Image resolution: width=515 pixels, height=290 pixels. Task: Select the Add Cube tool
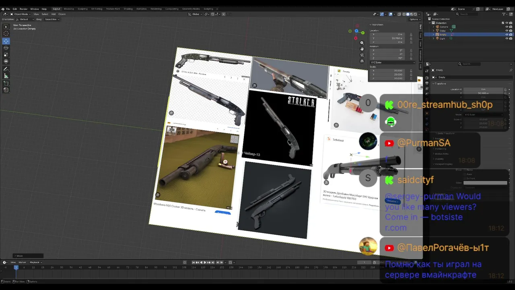click(6, 83)
